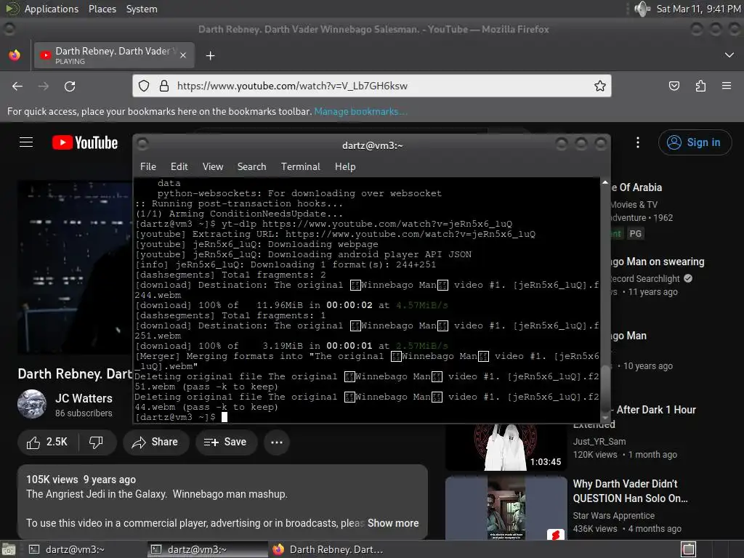Expand description with Show more
The height and width of the screenshot is (558, 744).
(393, 523)
